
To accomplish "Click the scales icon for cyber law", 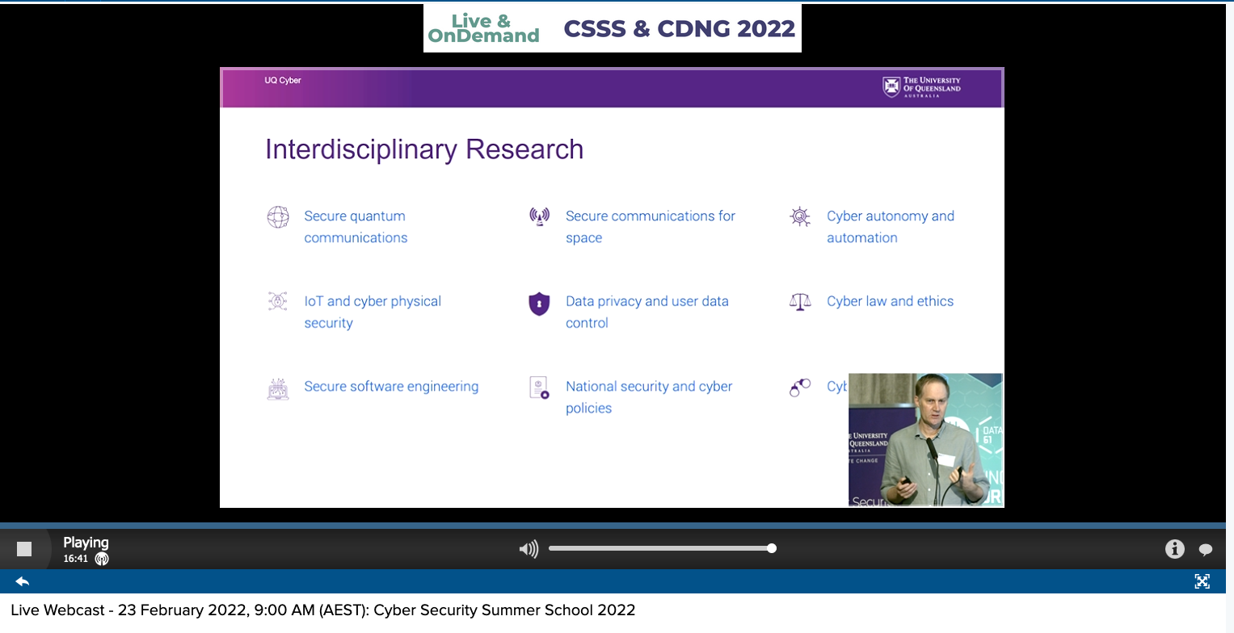I will (x=800, y=302).
